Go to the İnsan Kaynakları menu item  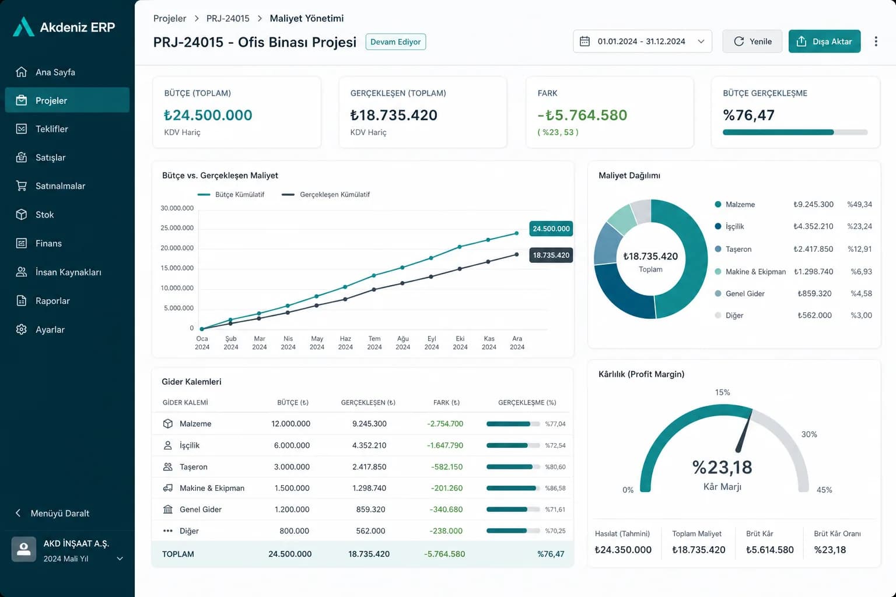coord(67,272)
